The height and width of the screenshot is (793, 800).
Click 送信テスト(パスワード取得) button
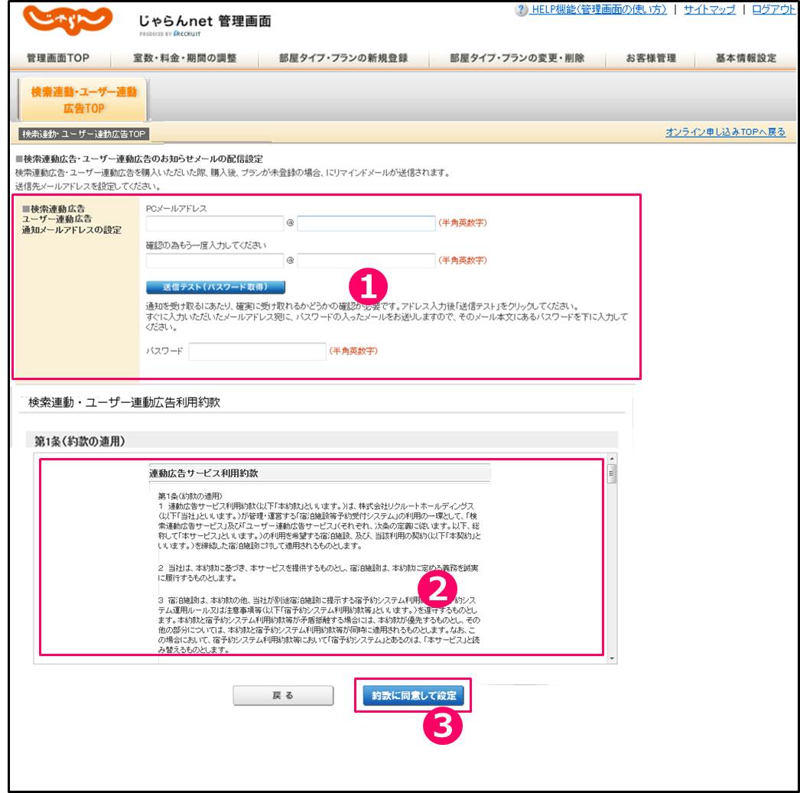click(x=215, y=287)
